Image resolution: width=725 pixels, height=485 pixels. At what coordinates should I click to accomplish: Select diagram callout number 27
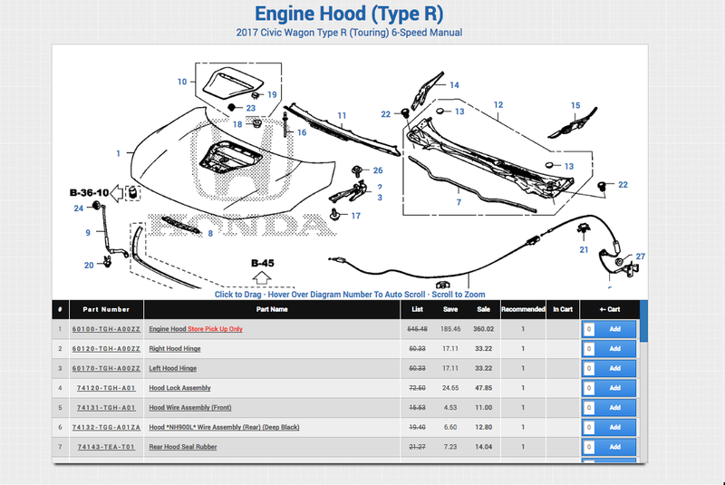640,257
